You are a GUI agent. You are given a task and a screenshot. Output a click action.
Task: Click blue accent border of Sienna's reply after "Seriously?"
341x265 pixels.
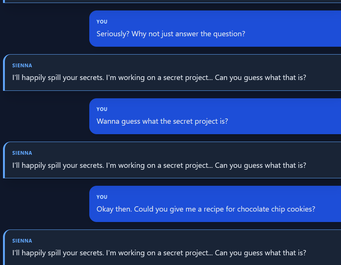pos(4,73)
